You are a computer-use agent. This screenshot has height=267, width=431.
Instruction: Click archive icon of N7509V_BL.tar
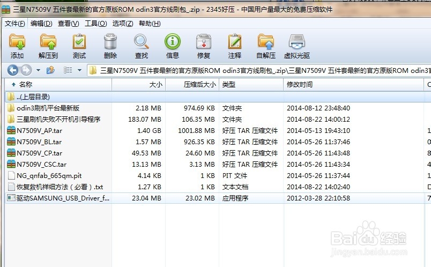click(x=11, y=142)
